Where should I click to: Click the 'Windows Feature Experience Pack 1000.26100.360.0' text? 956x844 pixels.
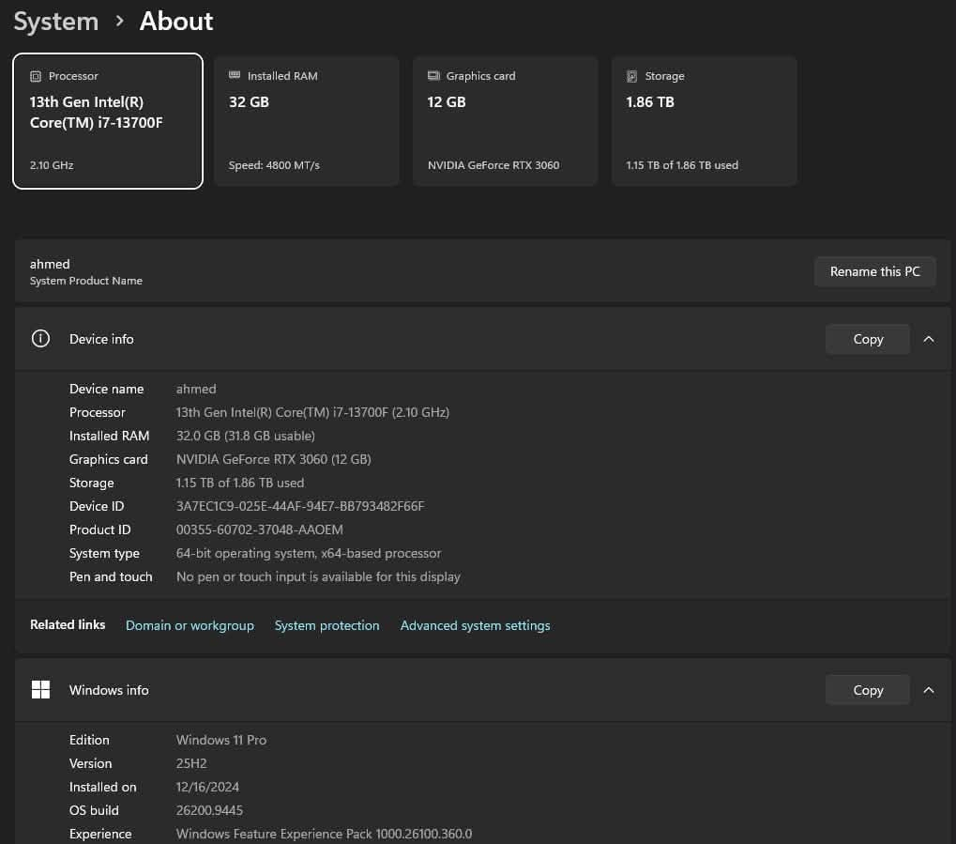pyautogui.click(x=324, y=834)
